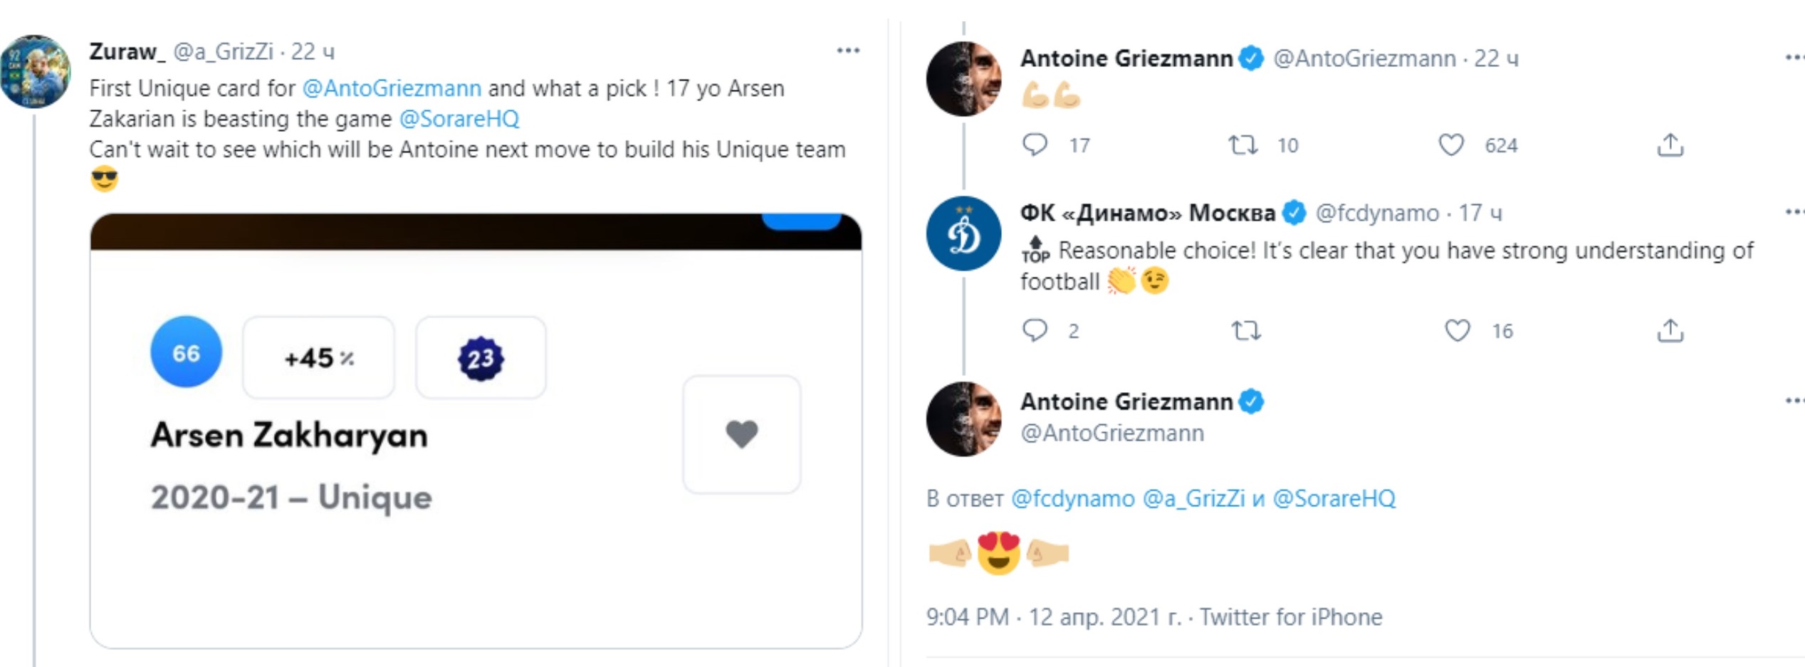Like Antoine Griezmann's tweet with 624 likes
This screenshot has height=667, width=1805.
click(1450, 145)
